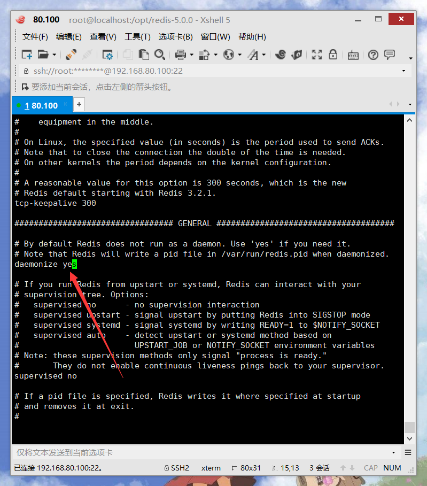
Task: Click the New Session toolbar icon
Action: point(27,55)
